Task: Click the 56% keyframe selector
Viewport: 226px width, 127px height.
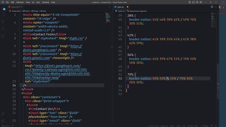Action: (x=130, y=55)
